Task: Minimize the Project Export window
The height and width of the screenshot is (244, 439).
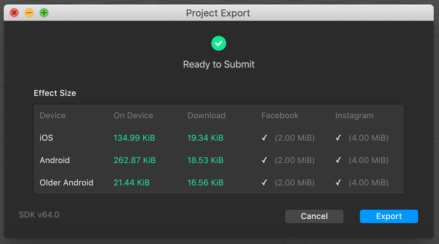Action: coord(29,13)
